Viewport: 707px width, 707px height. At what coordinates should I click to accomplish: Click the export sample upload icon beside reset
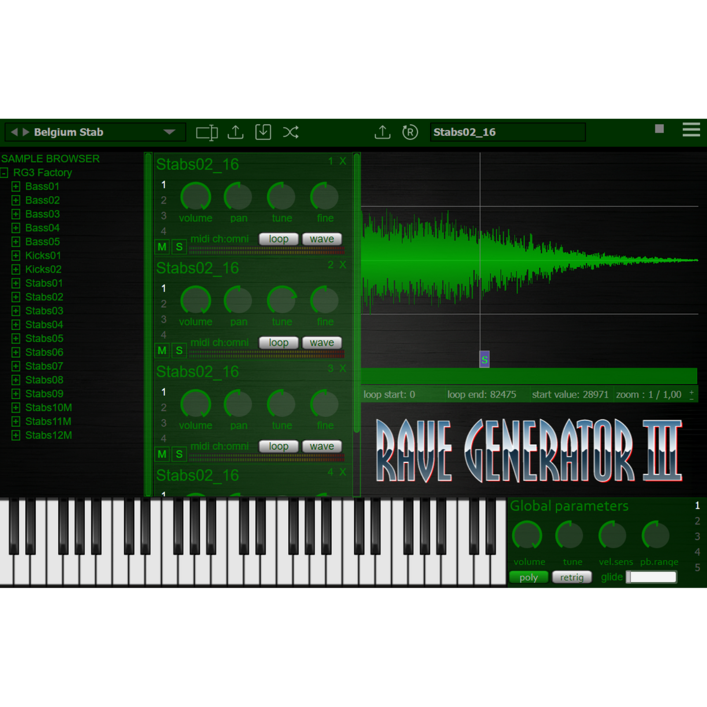[x=383, y=132]
